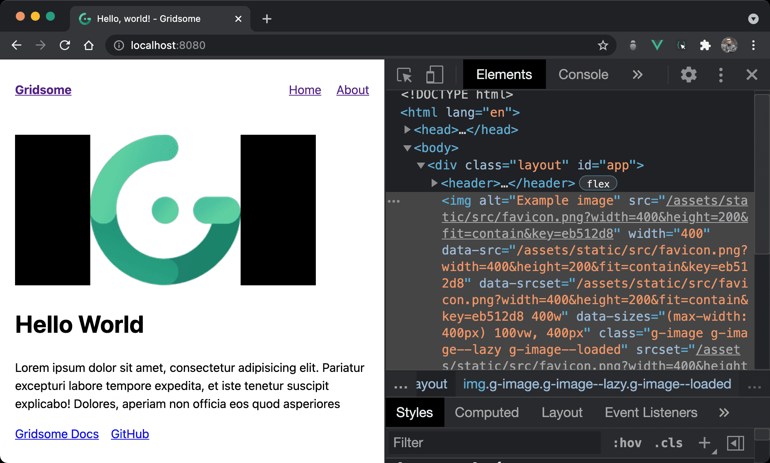Image resolution: width=770 pixels, height=463 pixels.
Task: Toggle the device toolbar in DevTools
Action: point(435,75)
